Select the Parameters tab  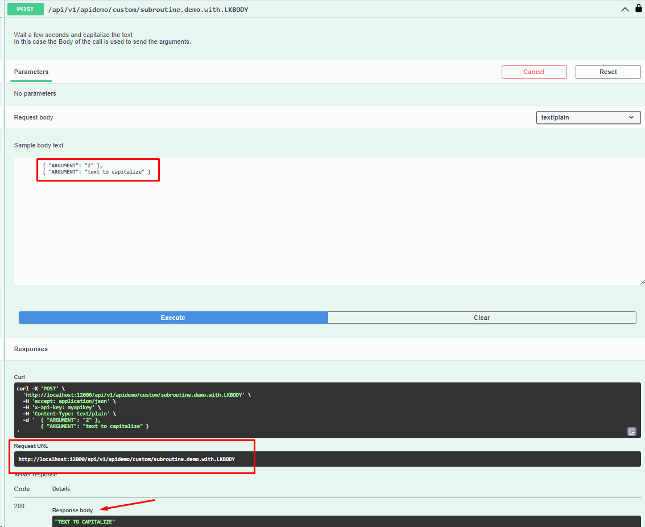pyautogui.click(x=31, y=72)
